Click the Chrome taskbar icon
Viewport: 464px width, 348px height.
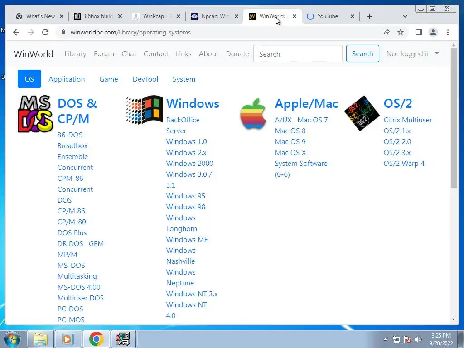(96, 339)
